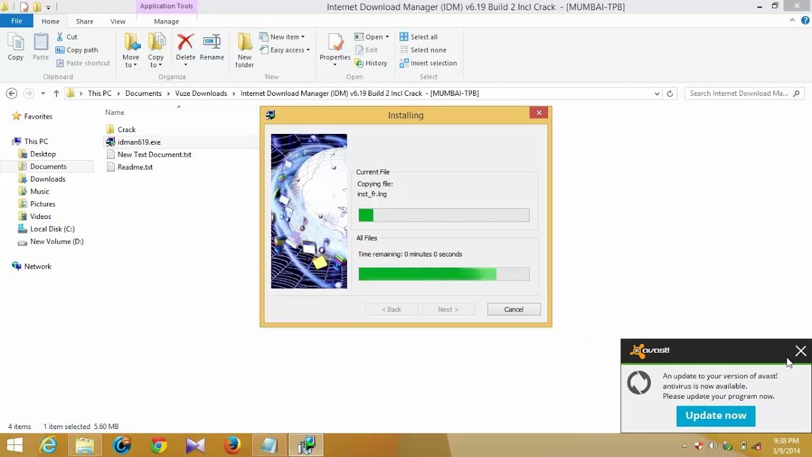Click the Paste icon in ribbon

pyautogui.click(x=41, y=48)
